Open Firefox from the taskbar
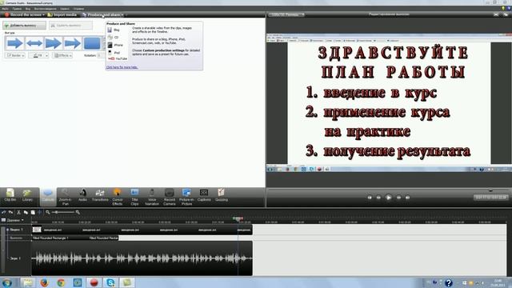Image resolution: width=512 pixels, height=288 pixels. pos(44,282)
